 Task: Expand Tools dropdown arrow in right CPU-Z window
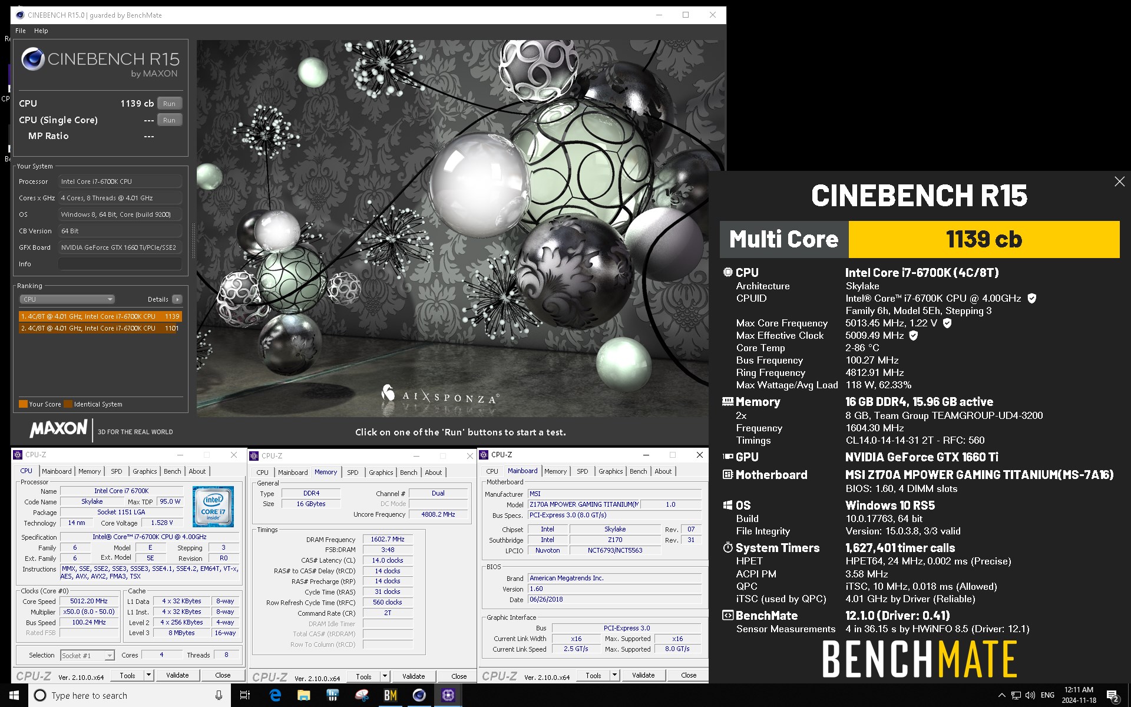pos(614,675)
